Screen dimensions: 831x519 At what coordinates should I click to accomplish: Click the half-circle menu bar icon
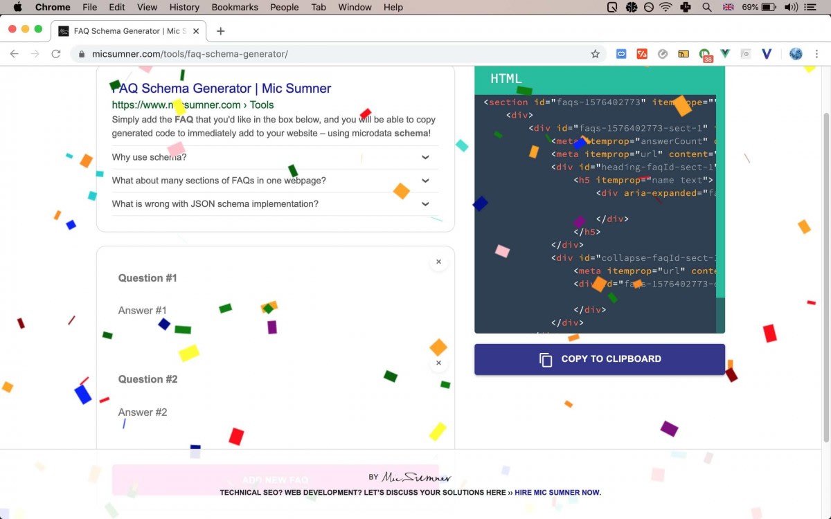[x=649, y=7]
